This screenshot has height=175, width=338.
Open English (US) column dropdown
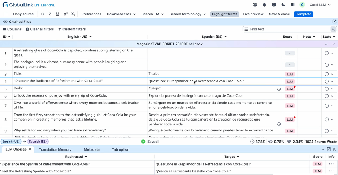pyautogui.click(x=90, y=37)
